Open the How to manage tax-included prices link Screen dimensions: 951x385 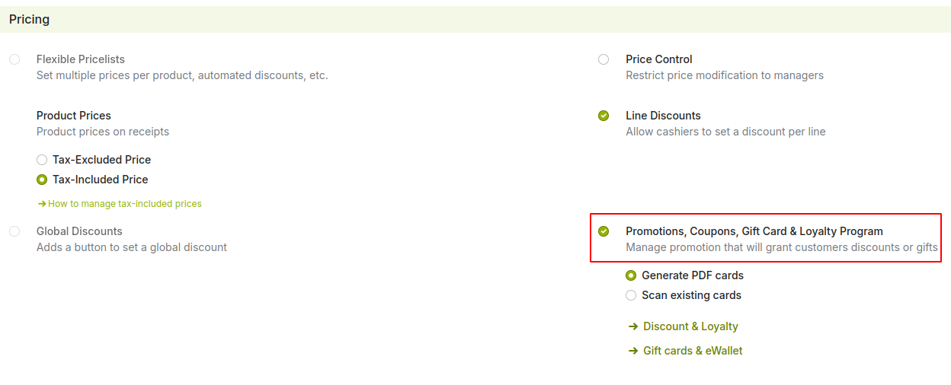tap(125, 204)
